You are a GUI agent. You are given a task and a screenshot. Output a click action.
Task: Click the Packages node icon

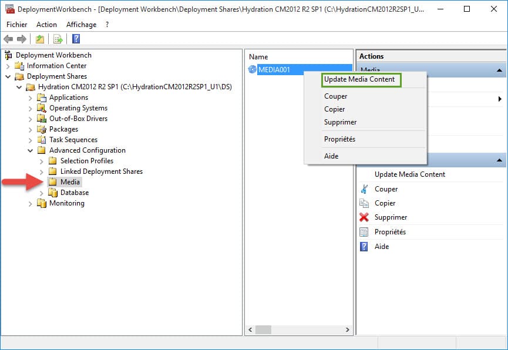click(42, 129)
